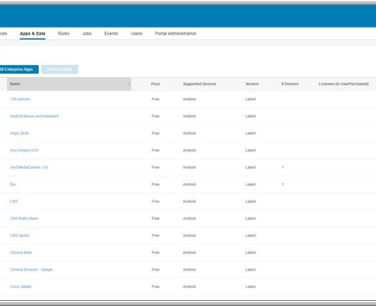Screen dimensions: 376x306
Task: Sort by Supported Devices column header
Action: point(199,84)
